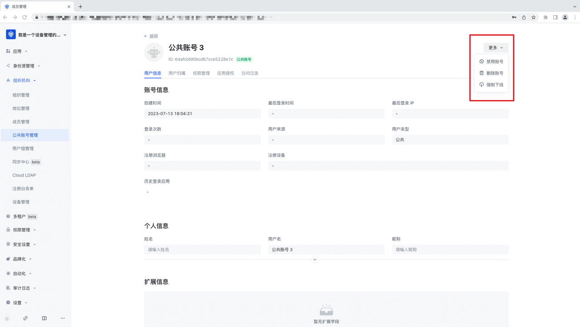Open the 更多 dropdown button
Image resolution: width=580 pixels, height=327 pixels.
pyautogui.click(x=496, y=48)
